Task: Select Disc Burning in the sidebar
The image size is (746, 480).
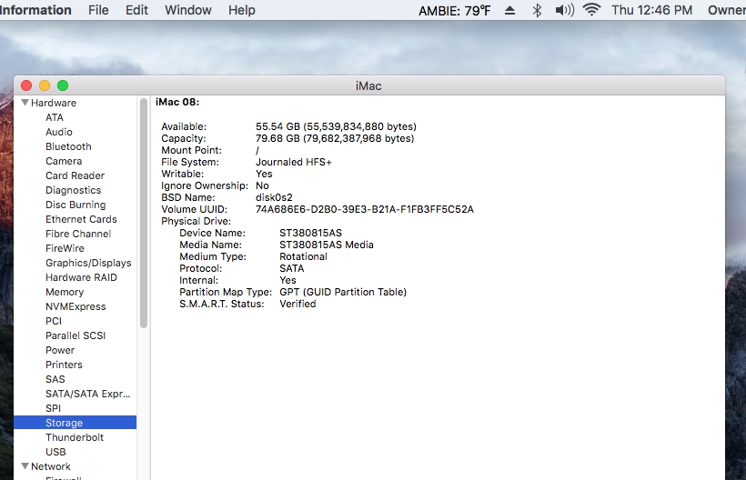Action: pos(76,205)
